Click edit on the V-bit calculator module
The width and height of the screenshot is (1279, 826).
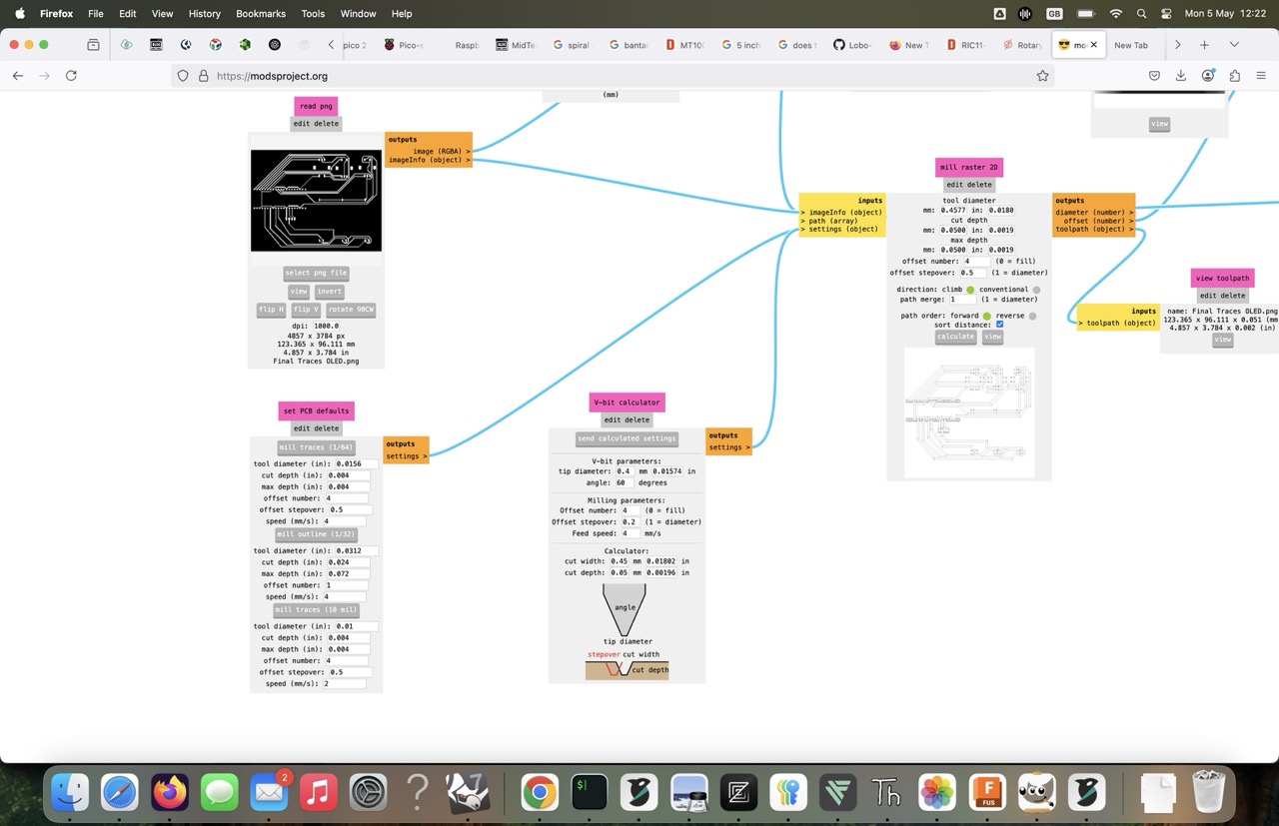(x=614, y=419)
